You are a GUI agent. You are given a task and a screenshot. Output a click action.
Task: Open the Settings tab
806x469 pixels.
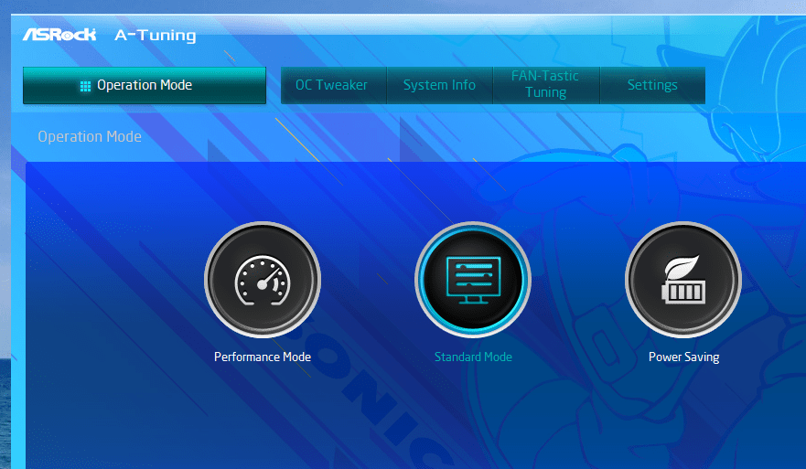[x=652, y=85]
